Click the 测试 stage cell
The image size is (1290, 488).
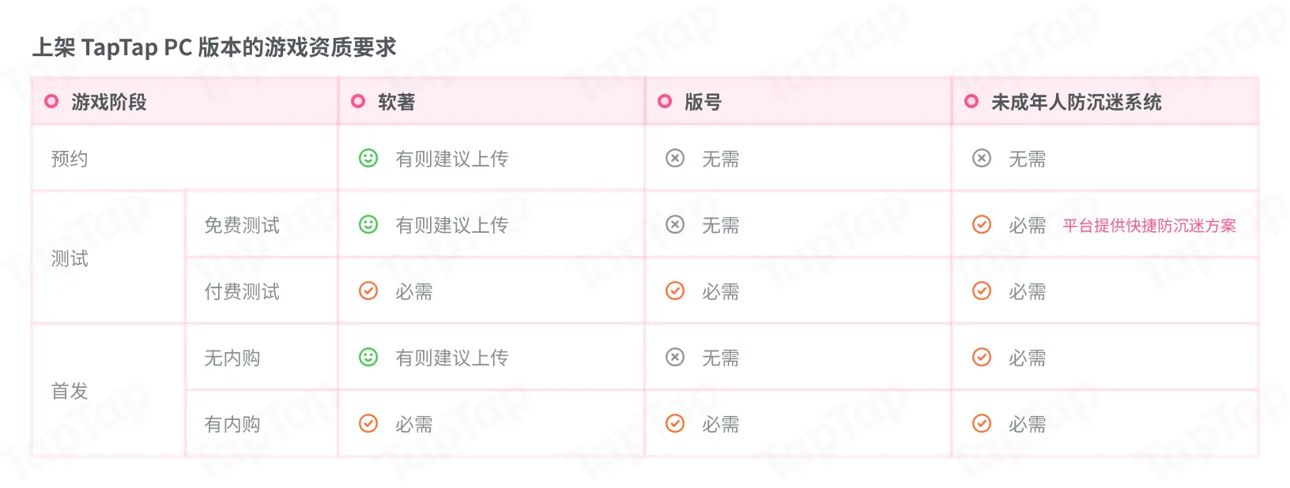70,258
